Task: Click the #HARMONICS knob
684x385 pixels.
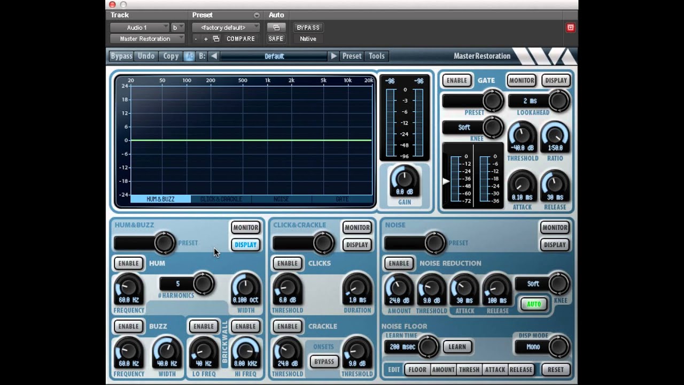Action: [203, 283]
